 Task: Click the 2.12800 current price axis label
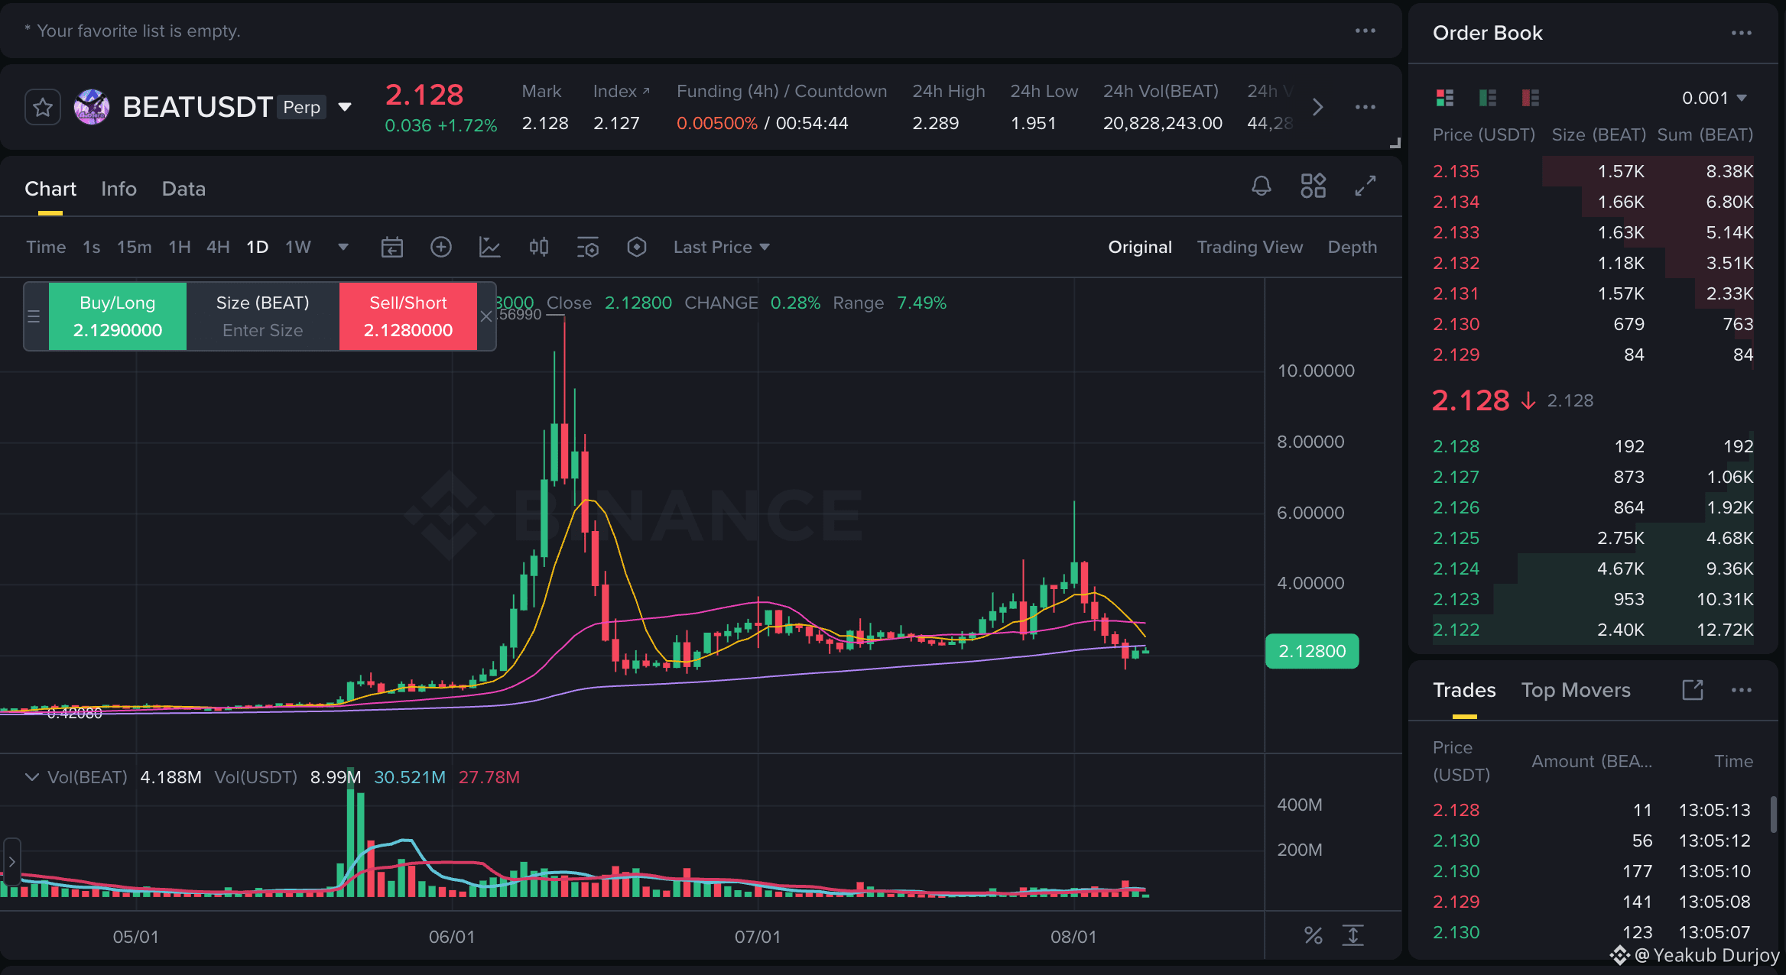point(1312,651)
